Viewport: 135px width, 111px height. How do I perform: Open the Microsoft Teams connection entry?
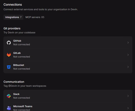point(68,107)
